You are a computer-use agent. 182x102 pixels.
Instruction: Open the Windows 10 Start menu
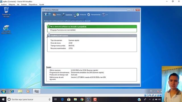pyautogui.click(x=3, y=99)
